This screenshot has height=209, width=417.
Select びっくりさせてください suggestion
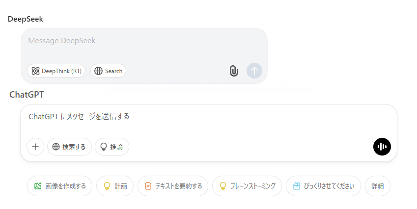323,186
